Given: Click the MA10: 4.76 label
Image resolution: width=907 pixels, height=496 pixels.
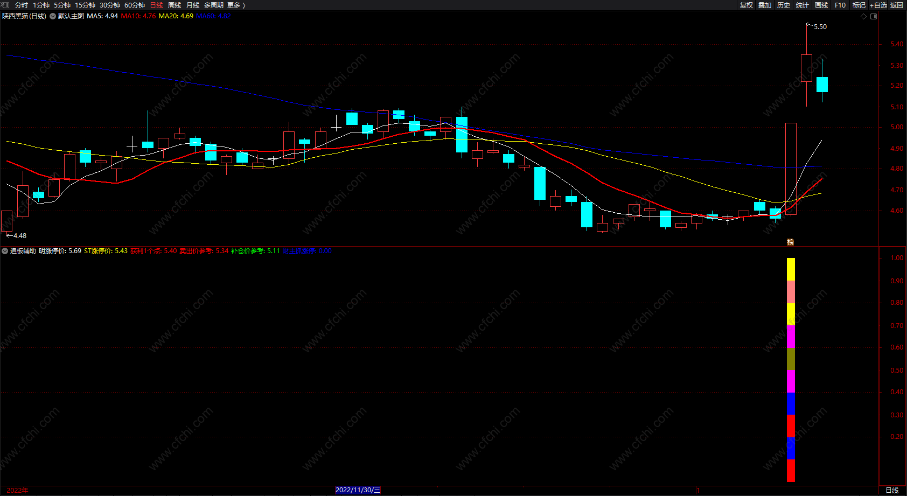Looking at the screenshot, I should (138, 16).
